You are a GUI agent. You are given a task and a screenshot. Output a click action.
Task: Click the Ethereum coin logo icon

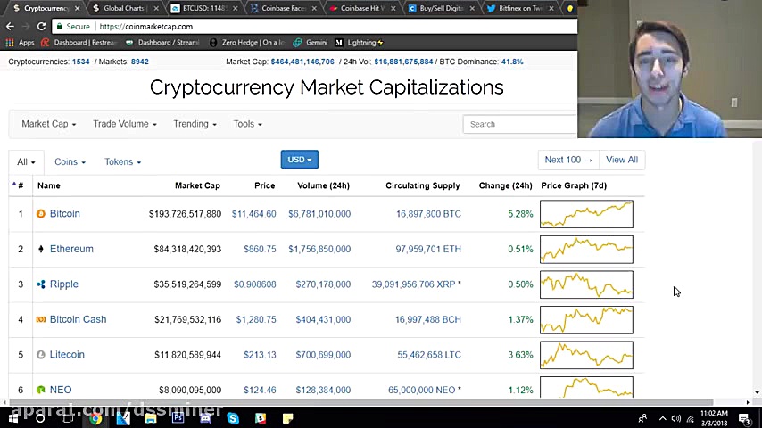pos(41,250)
